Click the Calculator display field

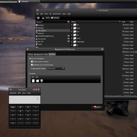[x=25, y=100]
